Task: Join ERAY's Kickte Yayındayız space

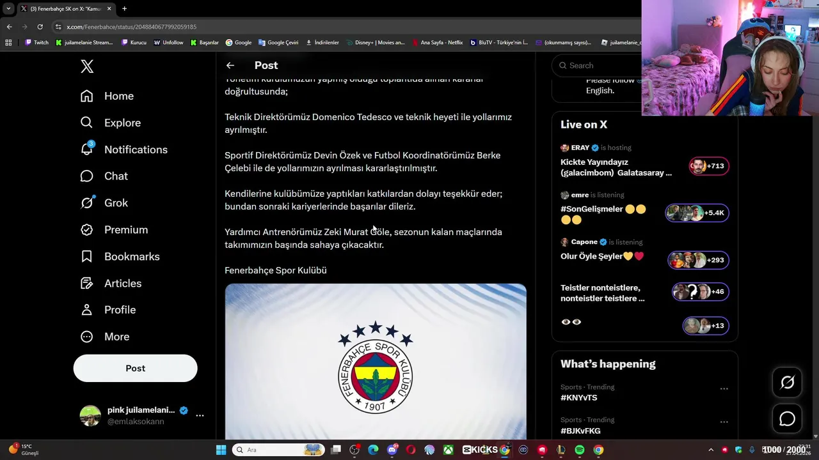Action: tap(616, 167)
